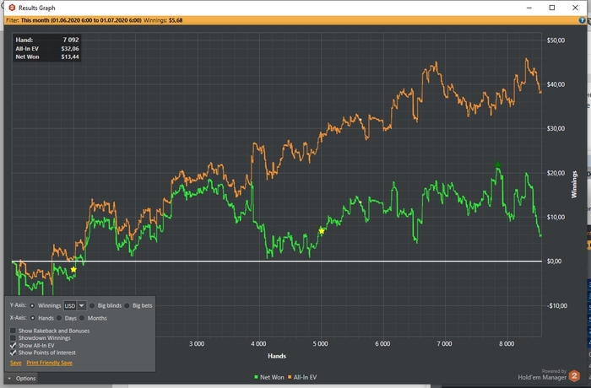Viewport: 591px width, 388px height.
Task: Click the Hold'em Manager 2 logo badge
Action: tap(574, 375)
